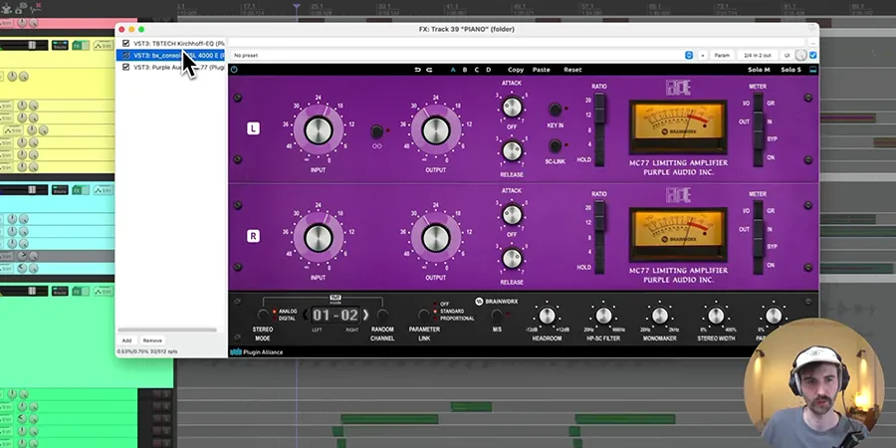This screenshot has width=896, height=448.
Task: Toggle the FX bypass checkbox at top right
Action: (x=813, y=56)
